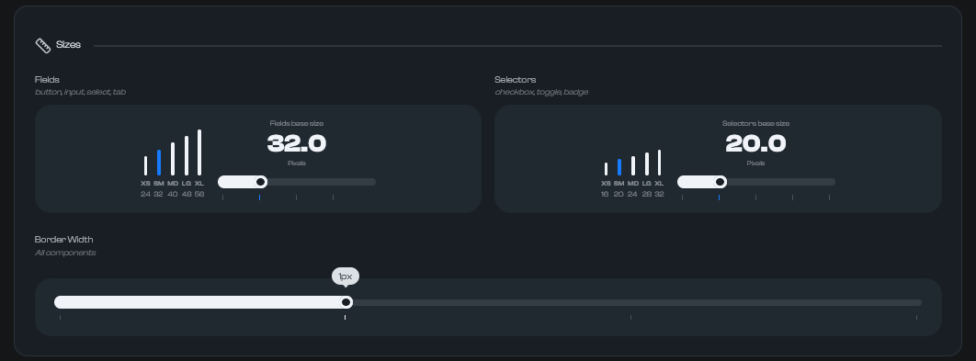This screenshot has height=361, width=976.
Task: Select the LG bar in the Selectors chart
Action: tap(647, 164)
